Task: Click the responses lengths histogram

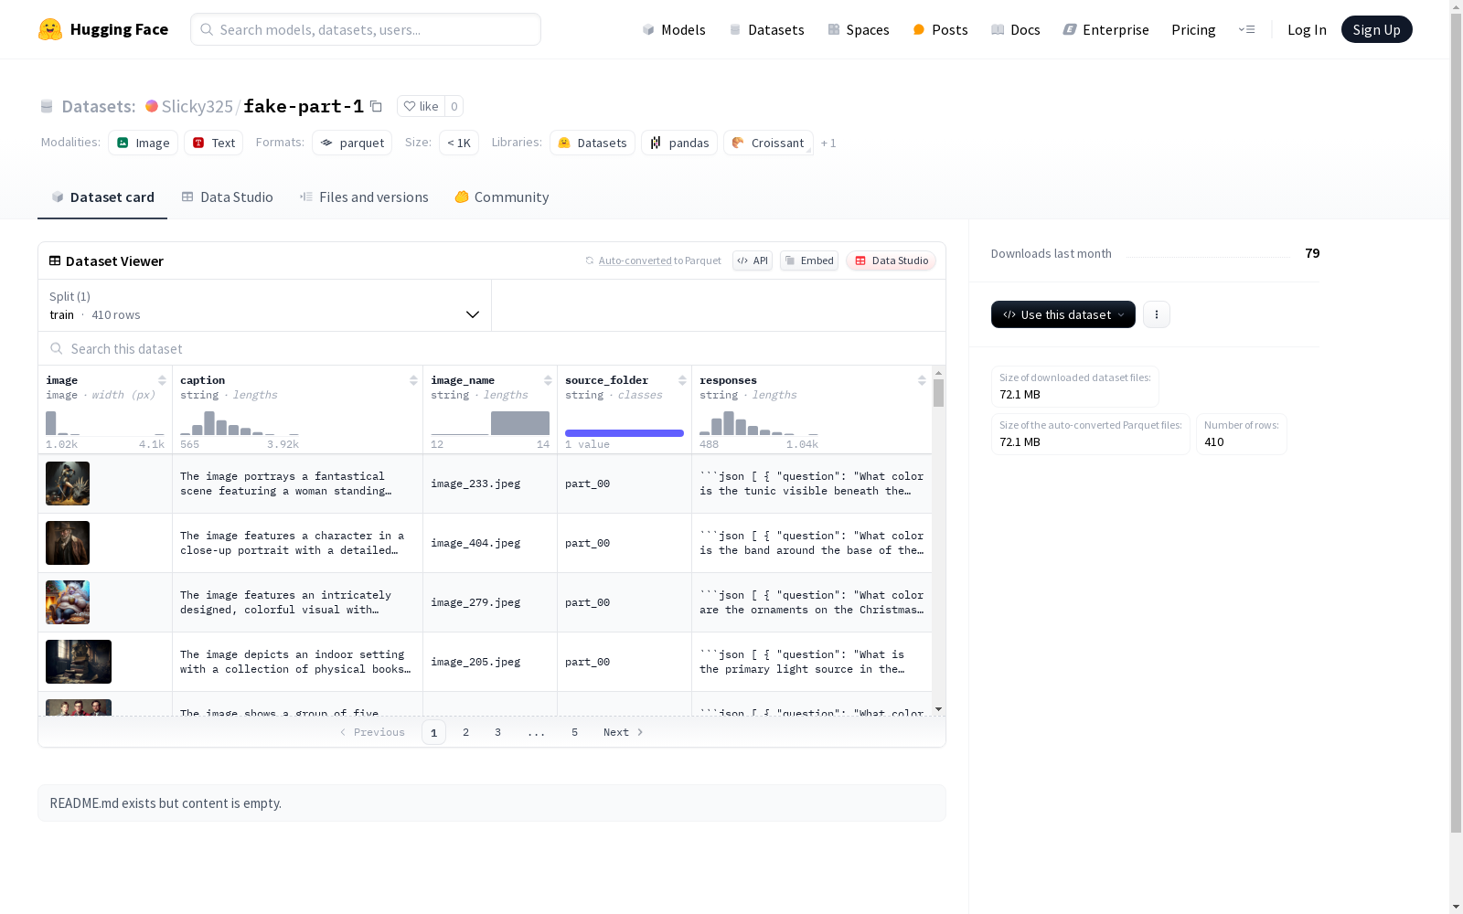Action: [759, 423]
